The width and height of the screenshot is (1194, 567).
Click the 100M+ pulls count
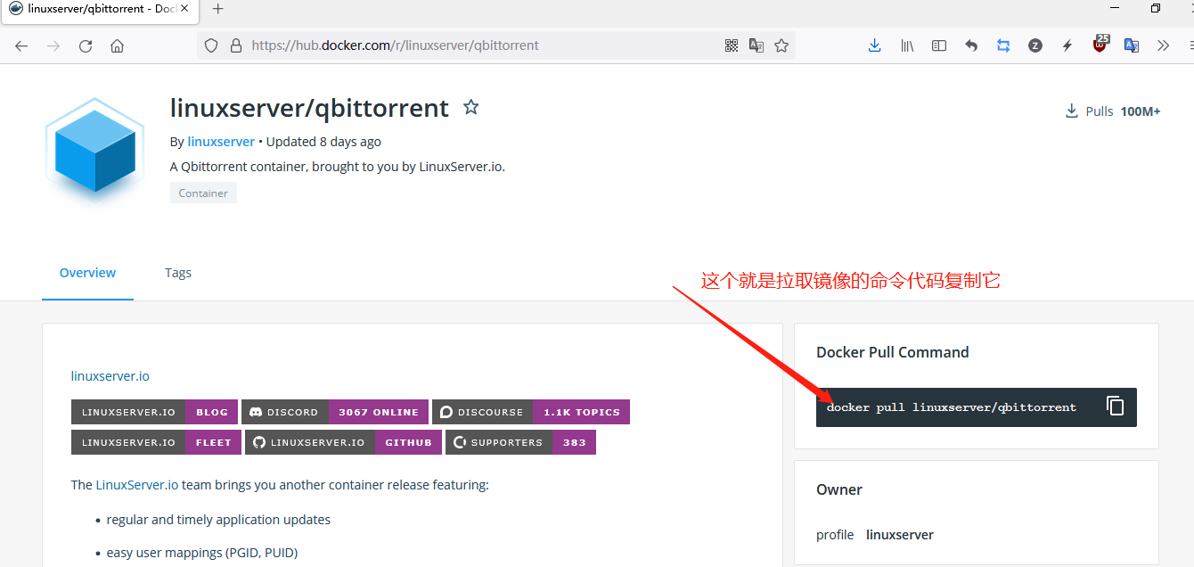1141,111
